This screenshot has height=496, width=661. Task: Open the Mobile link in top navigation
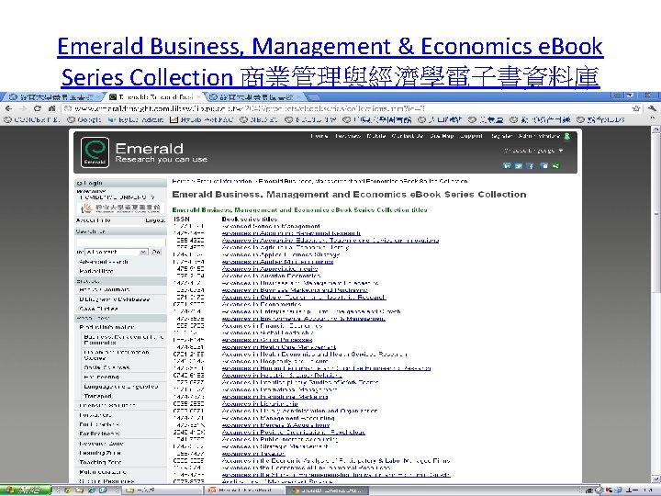click(376, 136)
